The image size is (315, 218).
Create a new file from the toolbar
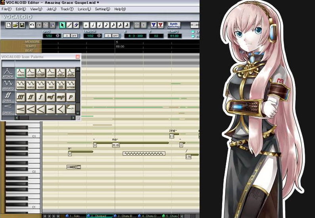pos(8,25)
